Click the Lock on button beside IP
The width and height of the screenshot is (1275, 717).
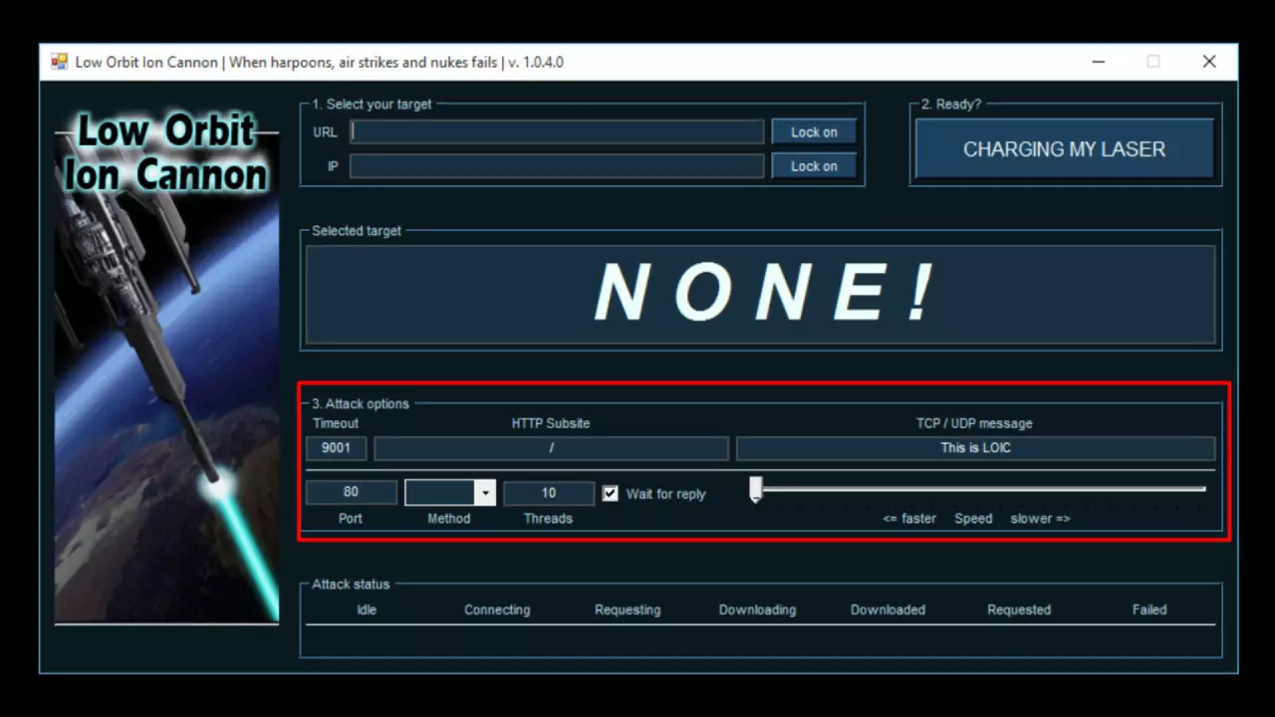(814, 166)
